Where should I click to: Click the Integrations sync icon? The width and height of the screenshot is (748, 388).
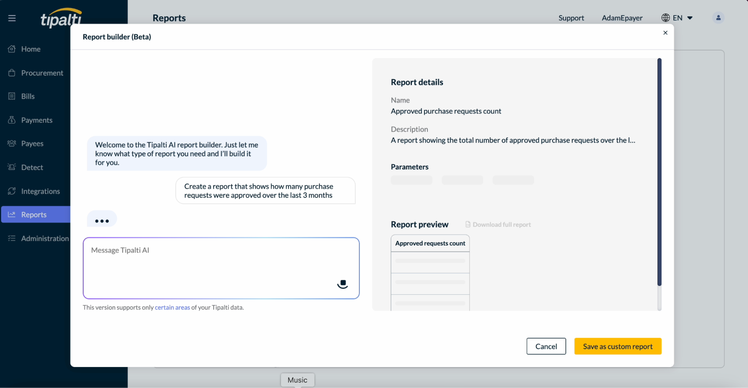click(12, 191)
